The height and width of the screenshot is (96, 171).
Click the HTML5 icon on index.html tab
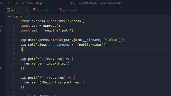pyautogui.click(x=34, y=10)
